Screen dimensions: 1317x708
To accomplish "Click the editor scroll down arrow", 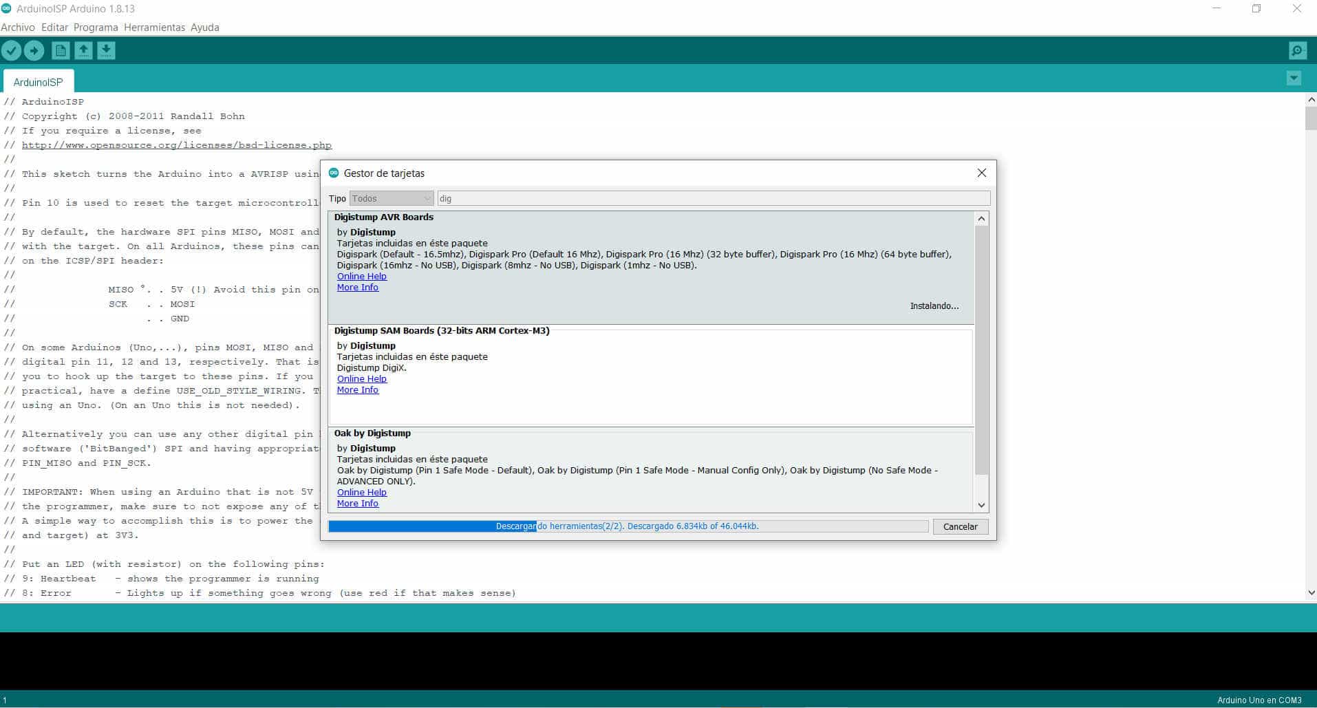I will point(1311,592).
